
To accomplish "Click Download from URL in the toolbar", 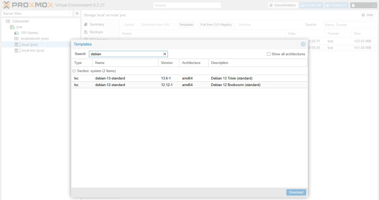I will [156, 25].
